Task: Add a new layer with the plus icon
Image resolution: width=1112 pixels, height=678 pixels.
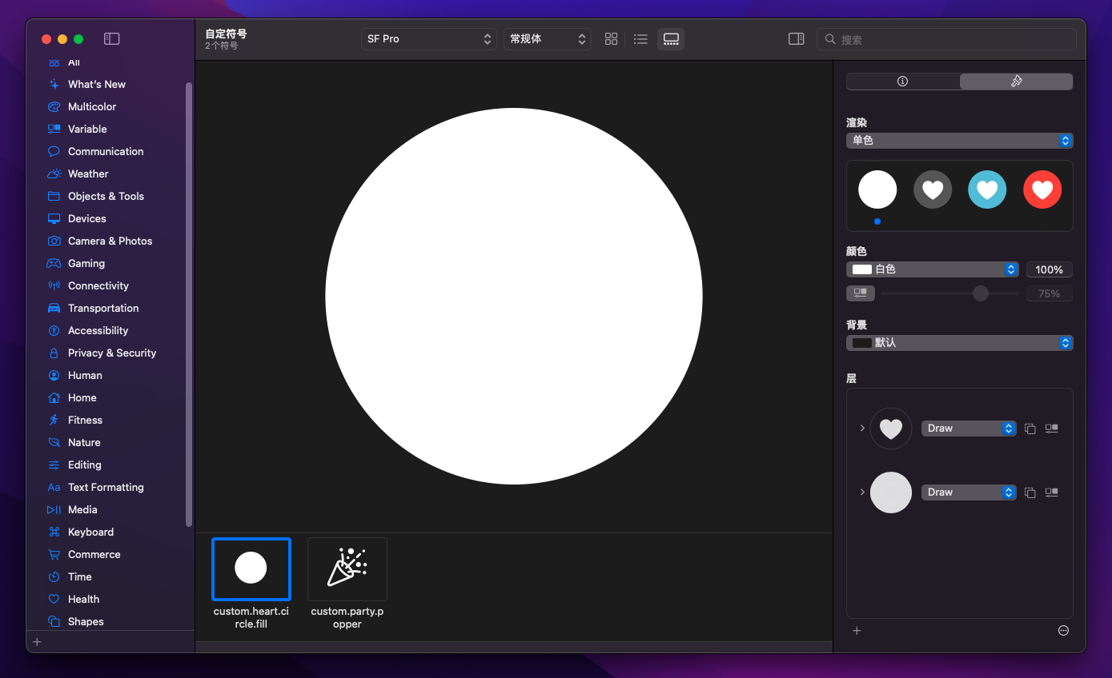Action: [857, 631]
